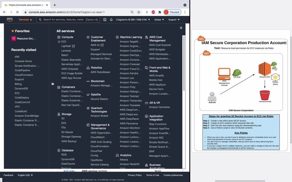292x182 pixels.
Task: Click the Containers category icon
Action: [x=59, y=87]
